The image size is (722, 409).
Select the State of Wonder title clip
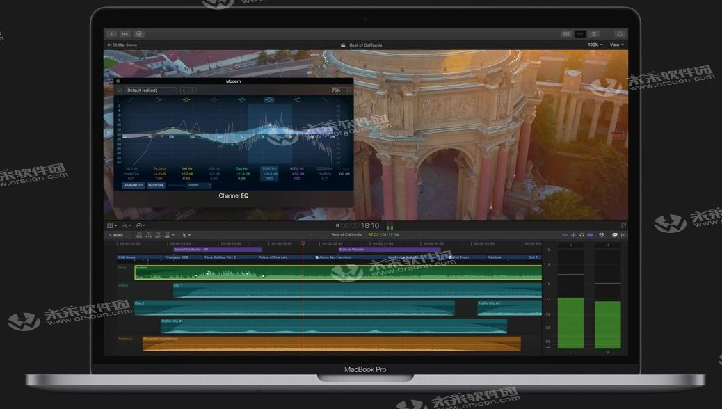(x=390, y=250)
